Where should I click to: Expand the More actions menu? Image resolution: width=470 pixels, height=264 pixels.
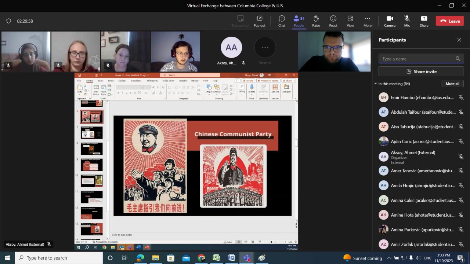(x=367, y=21)
